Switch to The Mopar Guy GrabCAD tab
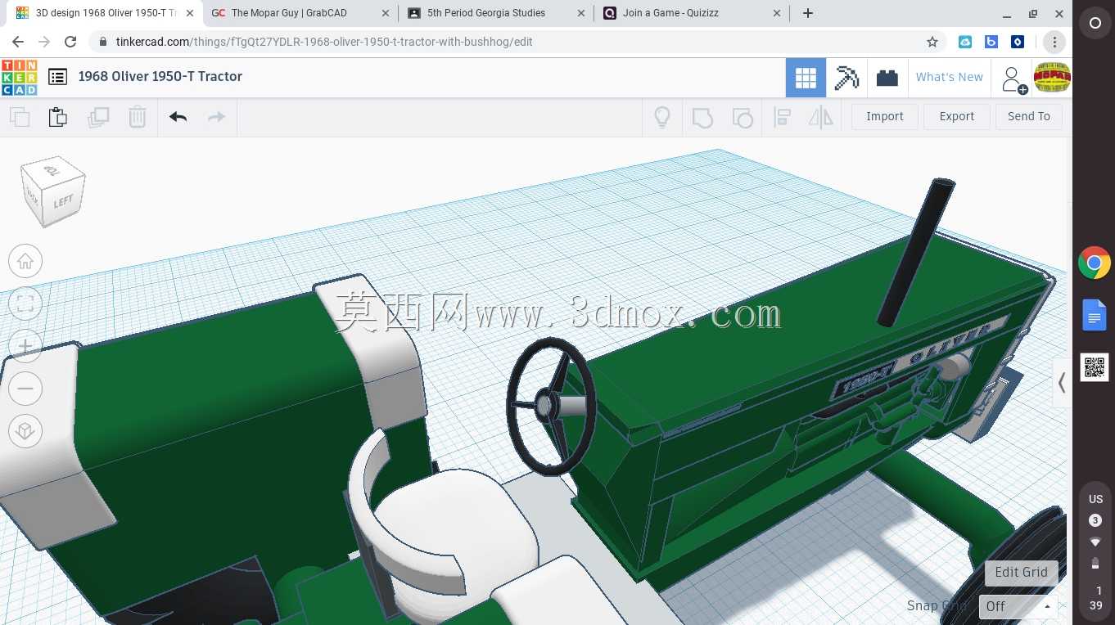Screen dimensions: 1115x625 click(299, 13)
